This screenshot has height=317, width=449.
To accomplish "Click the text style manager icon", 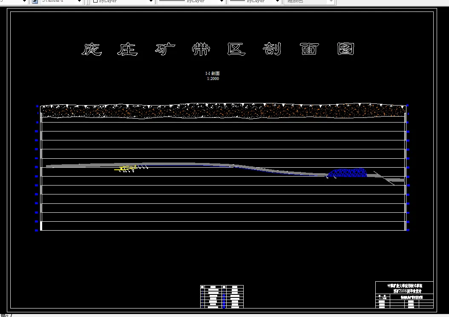I will click(x=35, y=1).
